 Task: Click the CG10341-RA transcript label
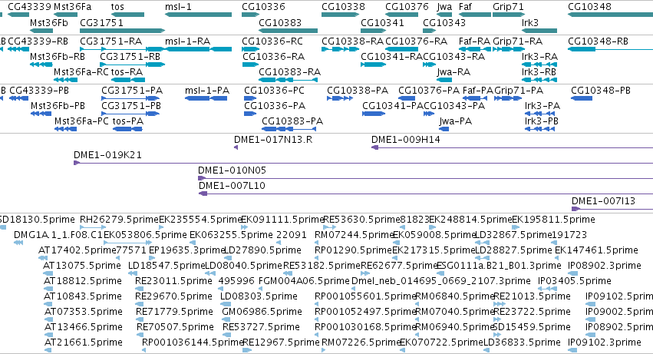[391, 57]
